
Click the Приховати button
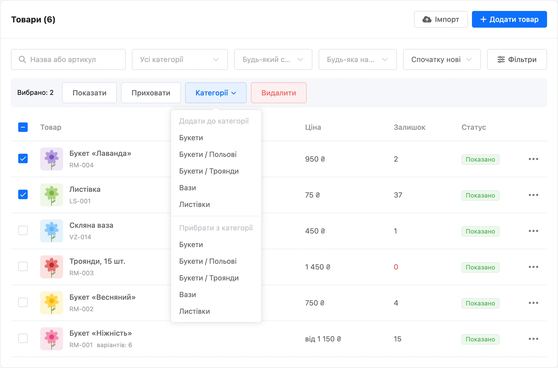pos(151,93)
